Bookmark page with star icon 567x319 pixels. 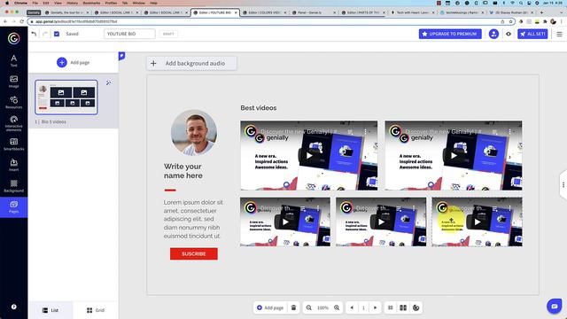pyautogui.click(x=510, y=21)
